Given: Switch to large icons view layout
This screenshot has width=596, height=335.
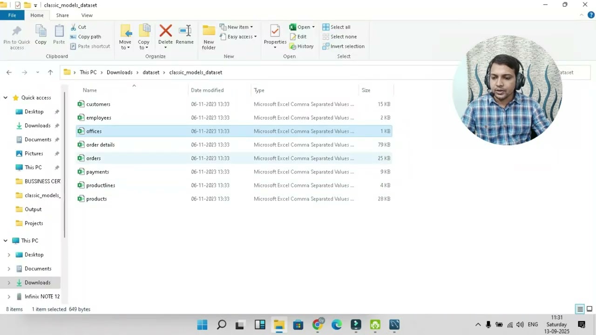Looking at the screenshot, I should [x=589, y=309].
